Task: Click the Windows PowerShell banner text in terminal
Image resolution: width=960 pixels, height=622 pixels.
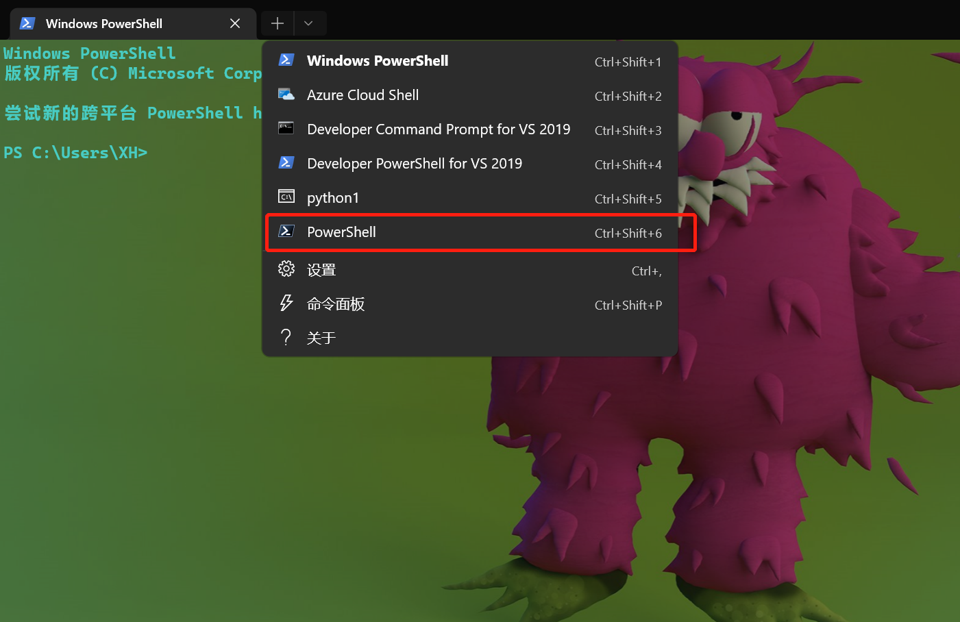Action: coord(90,53)
